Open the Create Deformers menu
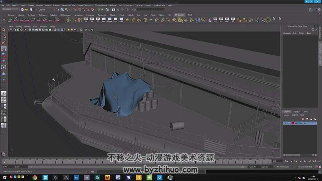Screen dimensions: 322x181 point(85,5)
